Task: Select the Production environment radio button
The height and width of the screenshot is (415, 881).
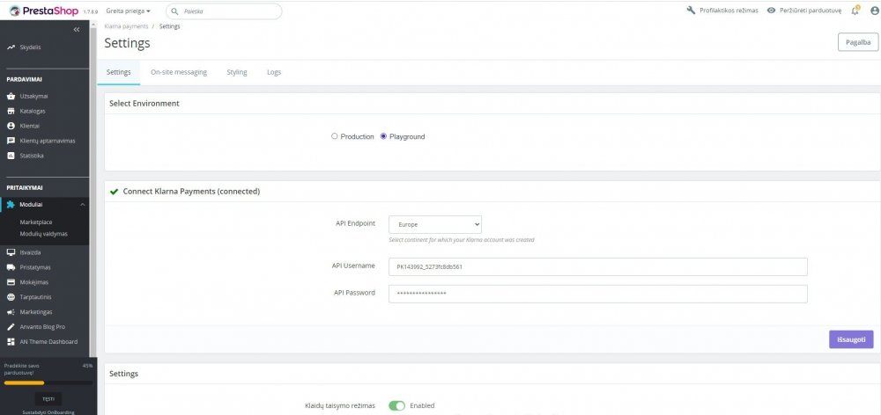Action: point(335,136)
